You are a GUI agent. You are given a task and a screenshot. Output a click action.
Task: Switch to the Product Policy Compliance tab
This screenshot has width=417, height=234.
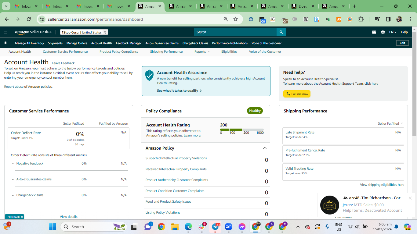coord(119,51)
